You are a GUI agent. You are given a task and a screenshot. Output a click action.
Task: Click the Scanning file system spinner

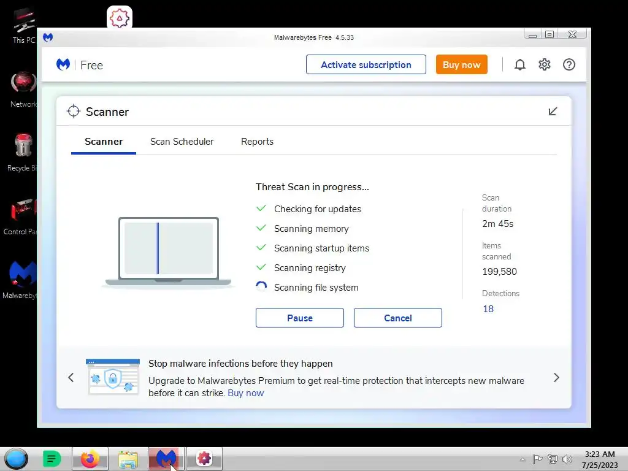point(261,287)
